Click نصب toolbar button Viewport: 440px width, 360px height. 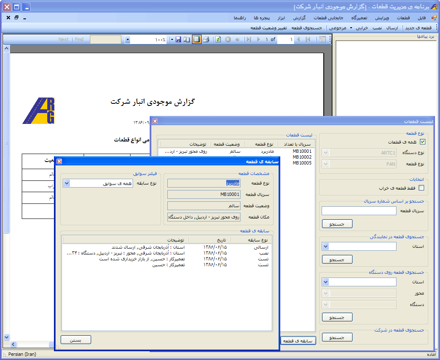click(377, 28)
